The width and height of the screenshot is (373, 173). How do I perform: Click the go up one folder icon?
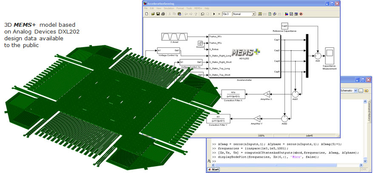pos(367,90)
